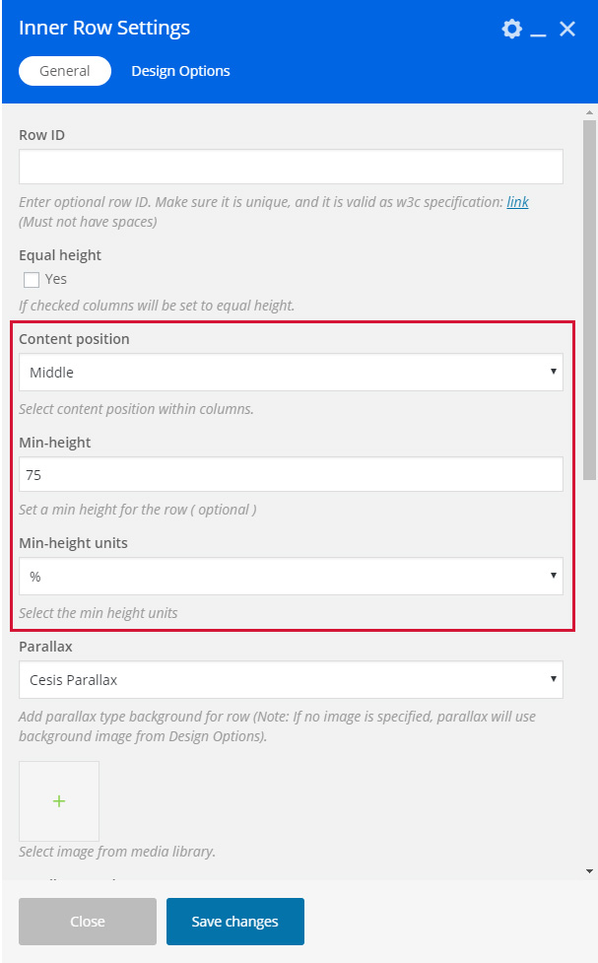598x963 pixels.
Task: Minimize the Inner Row Settings panel
Action: 538,31
